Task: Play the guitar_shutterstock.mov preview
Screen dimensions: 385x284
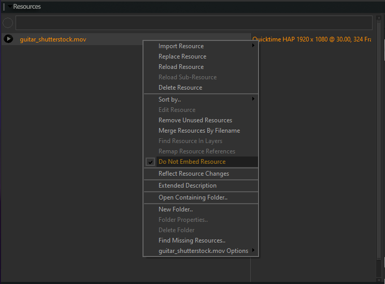Action: [8, 39]
